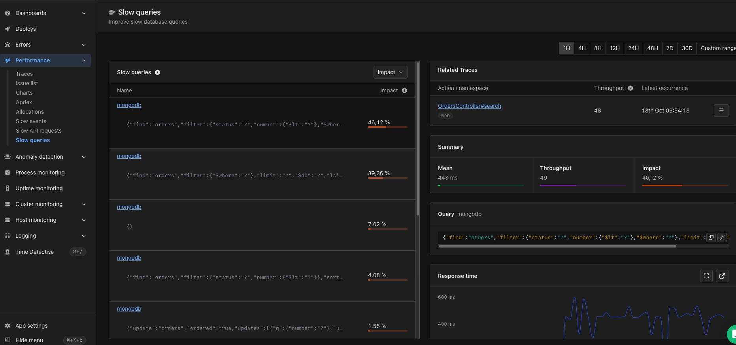Click the Time Detective icon

pos(8,252)
